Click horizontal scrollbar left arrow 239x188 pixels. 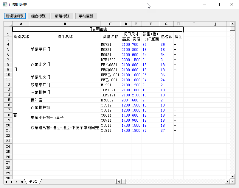coord(119,181)
